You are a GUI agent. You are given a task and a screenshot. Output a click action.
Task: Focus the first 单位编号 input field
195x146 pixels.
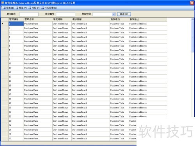tap(29, 14)
